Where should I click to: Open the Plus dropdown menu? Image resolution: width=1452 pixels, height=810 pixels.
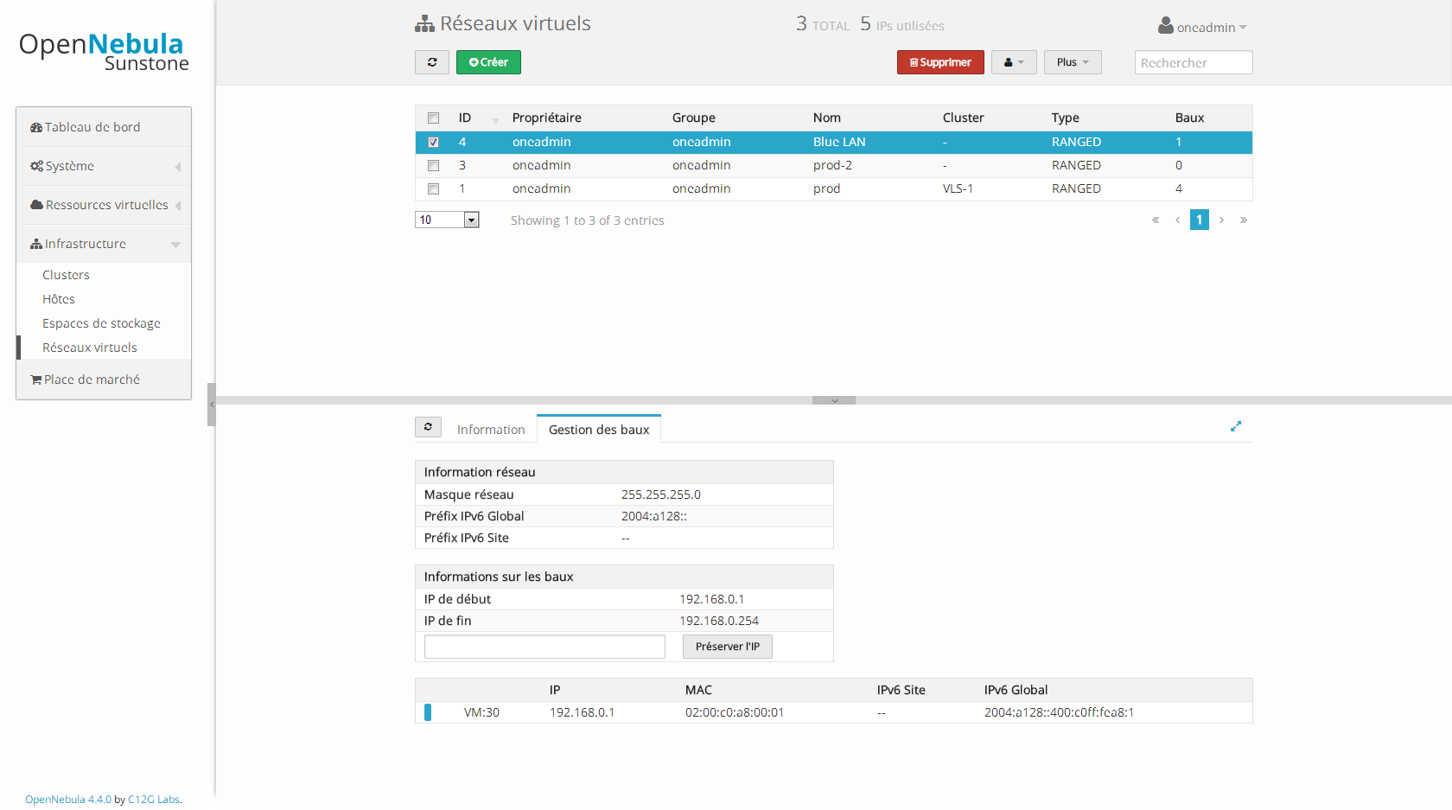coord(1073,62)
